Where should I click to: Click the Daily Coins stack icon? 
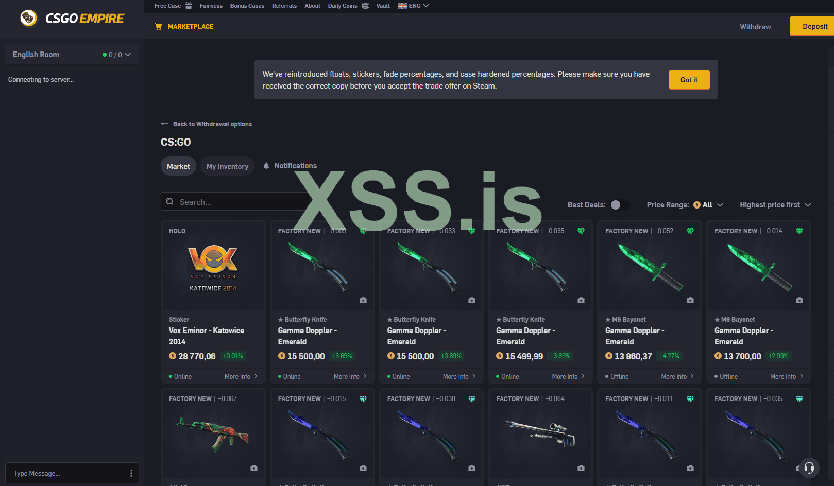pyautogui.click(x=365, y=6)
